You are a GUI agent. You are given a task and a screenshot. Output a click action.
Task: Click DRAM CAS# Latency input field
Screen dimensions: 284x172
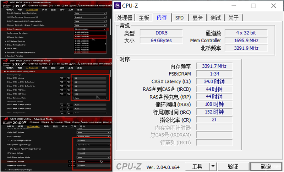pos(90,78)
